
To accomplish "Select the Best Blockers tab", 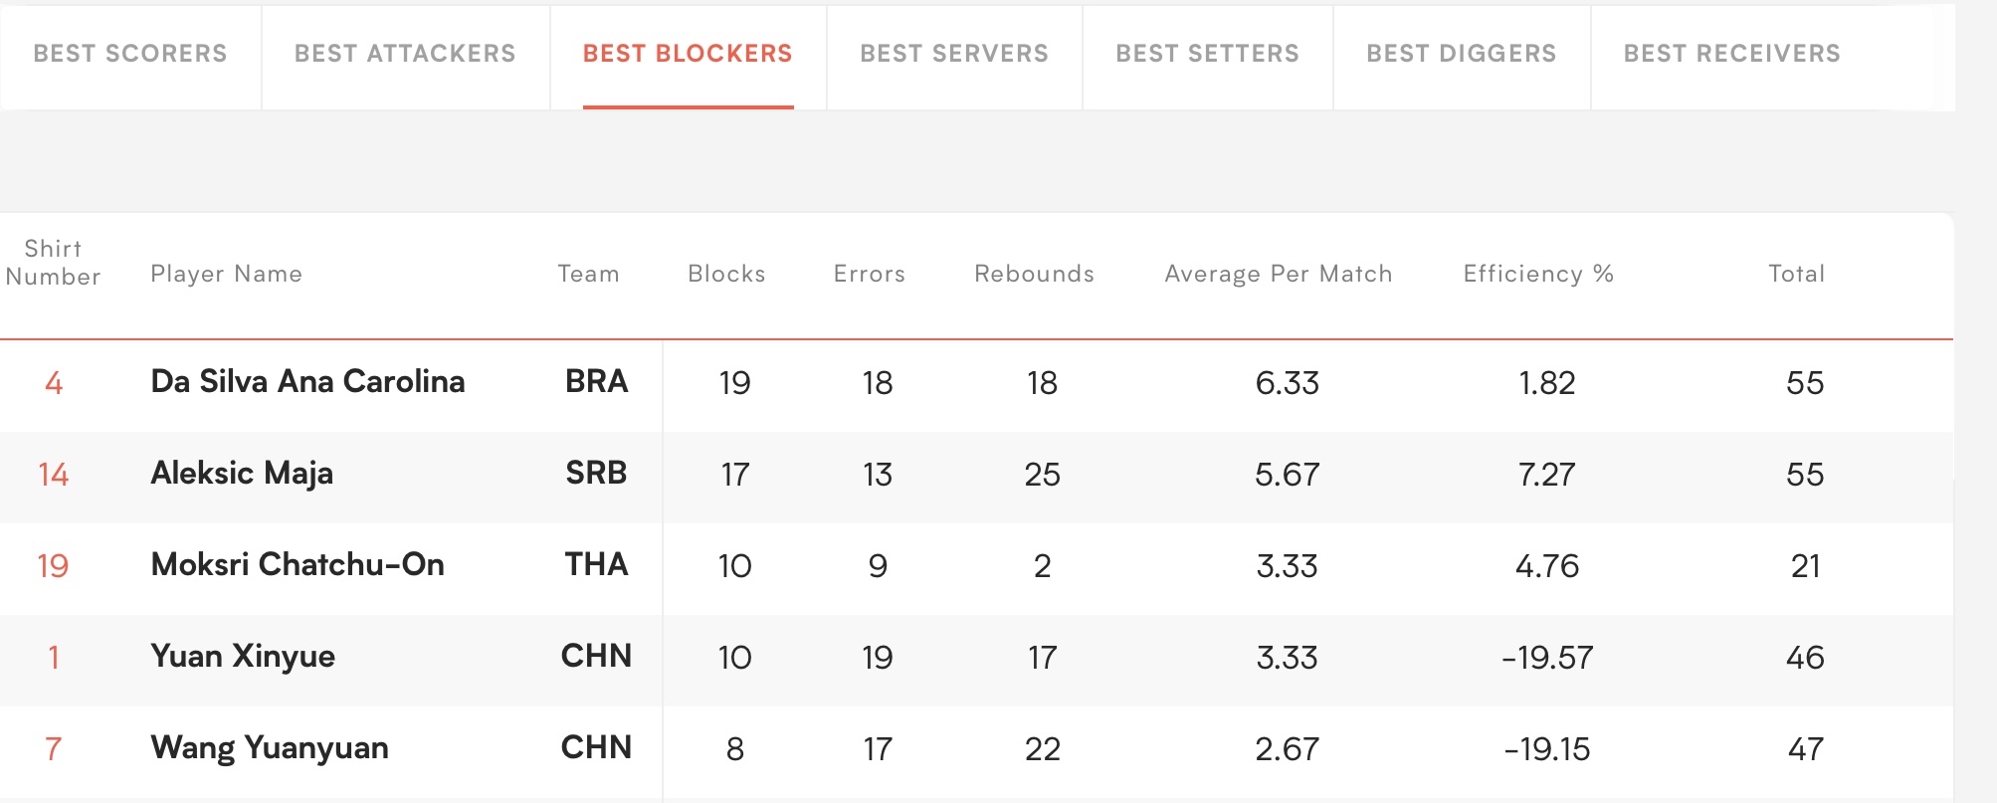I will [688, 54].
